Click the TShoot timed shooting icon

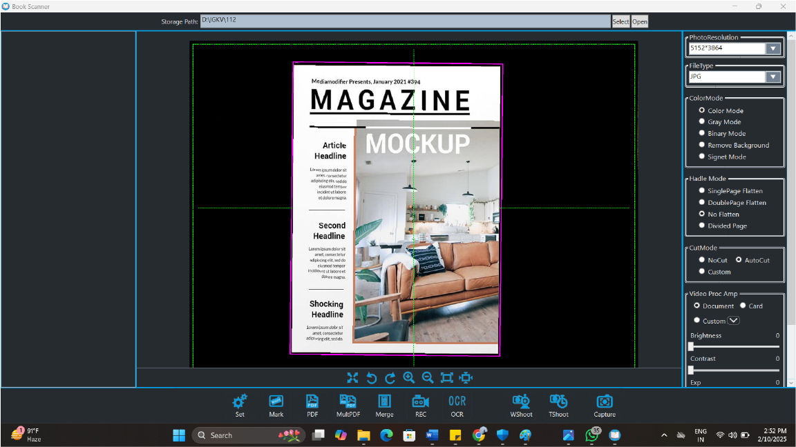click(x=558, y=401)
